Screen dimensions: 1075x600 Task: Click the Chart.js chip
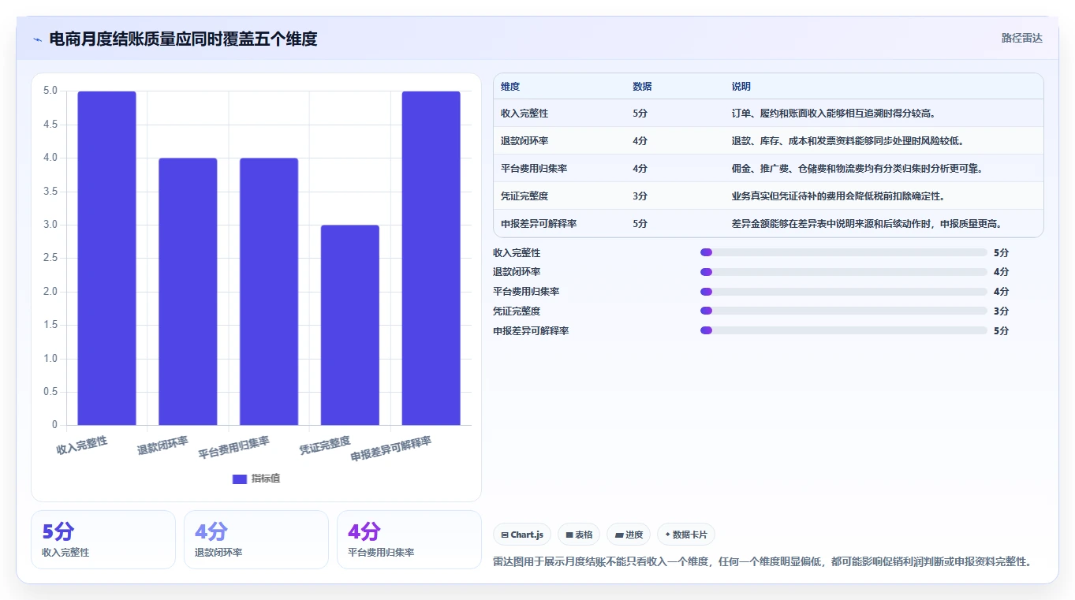pos(522,535)
